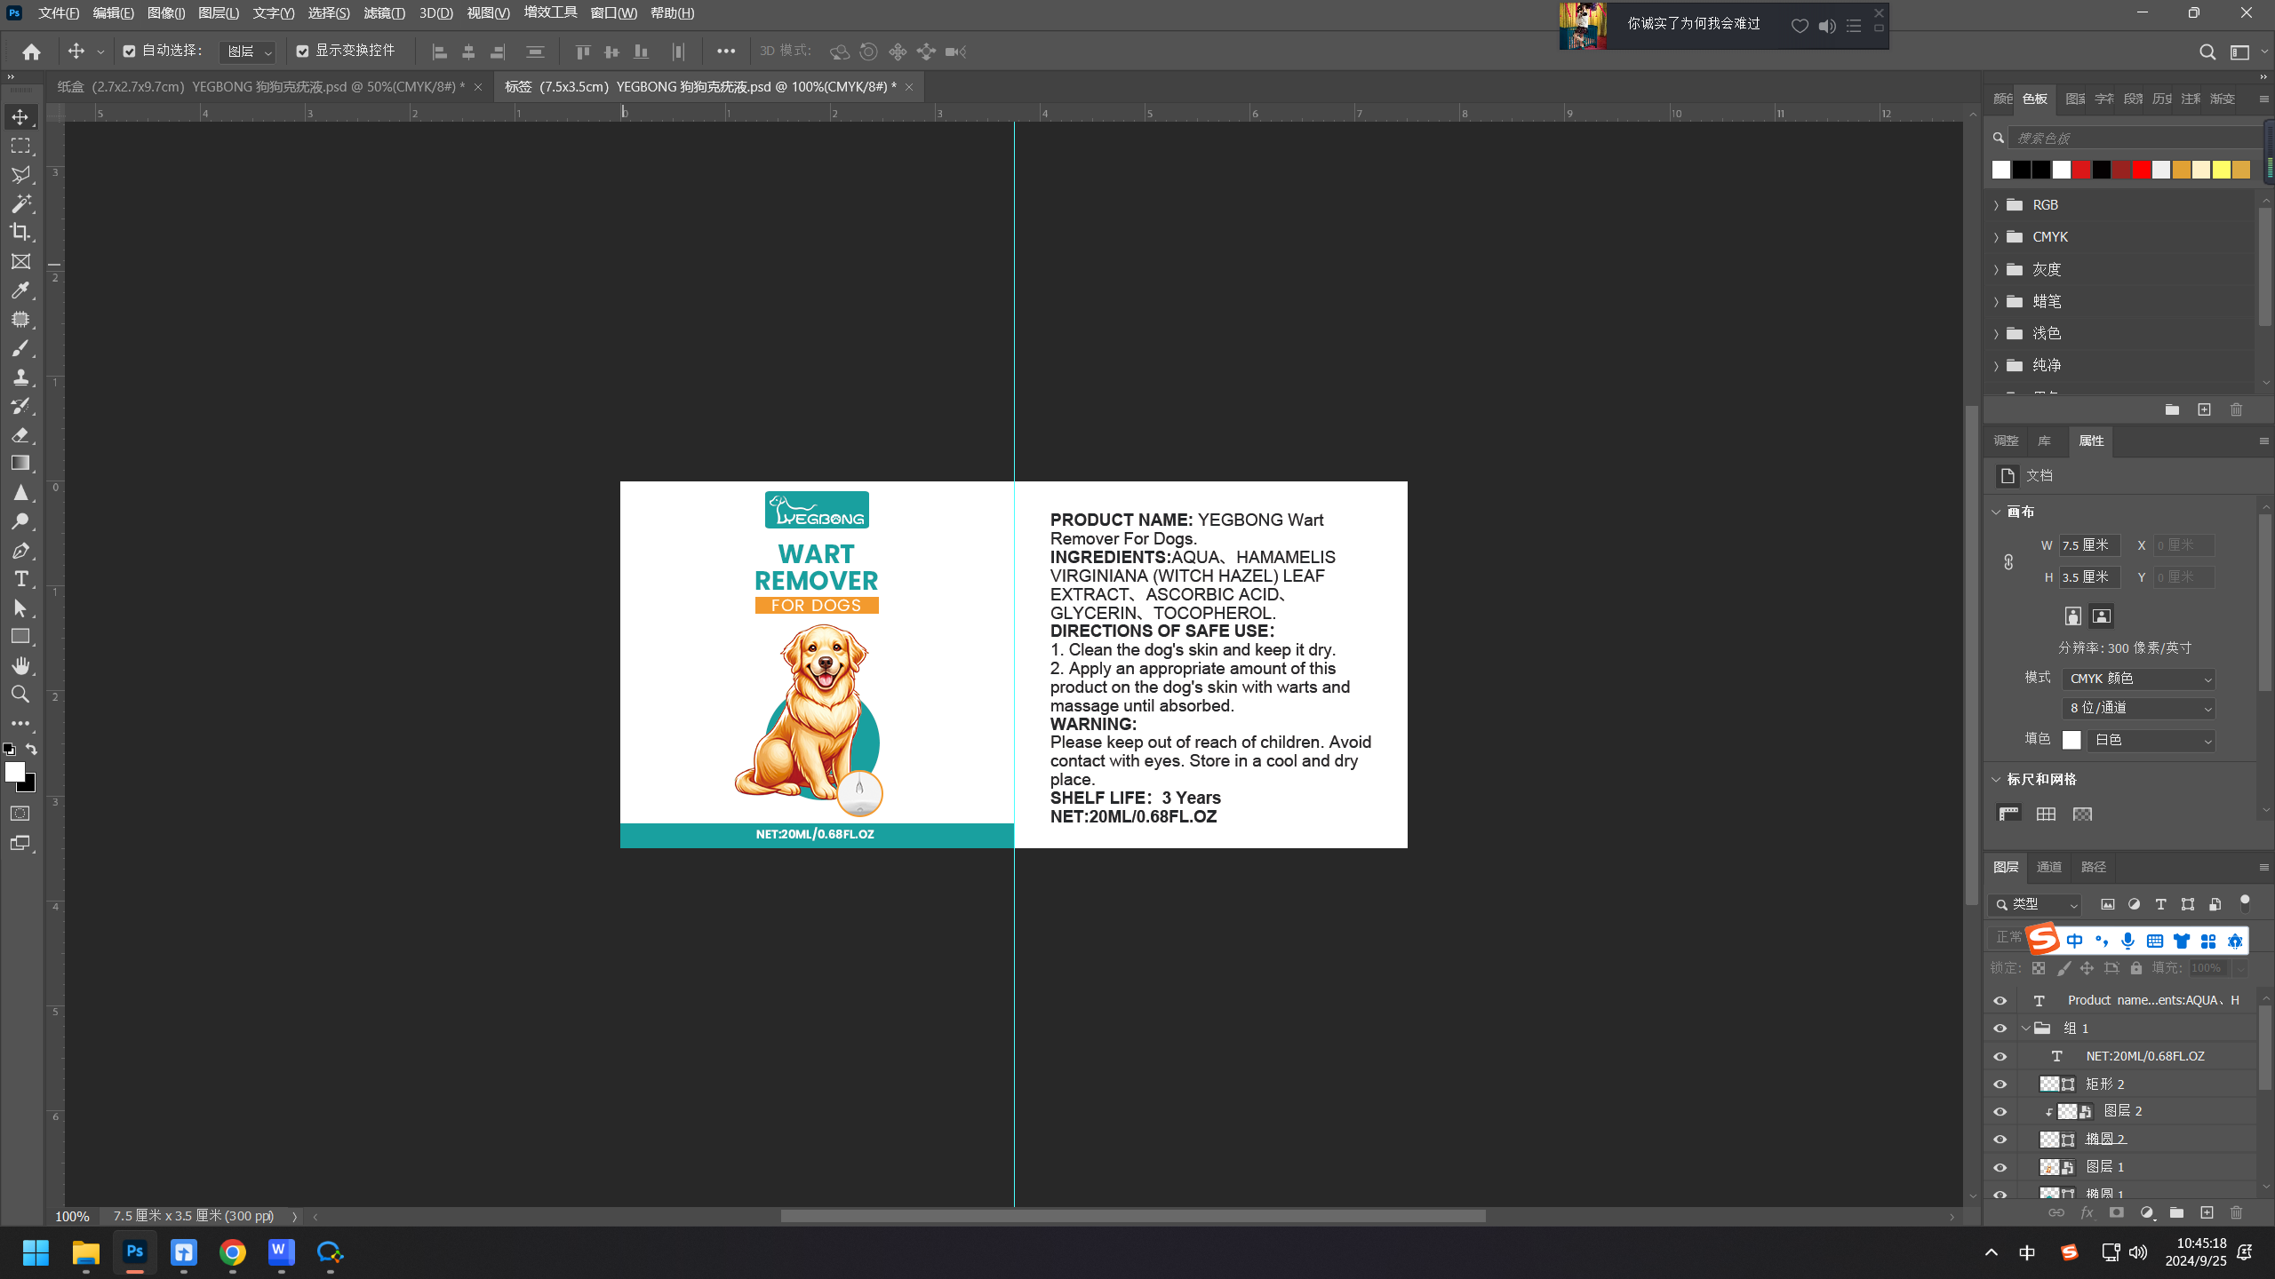Set canvas to landscape orientation
Viewport: 2275px width, 1279px height.
click(2102, 616)
